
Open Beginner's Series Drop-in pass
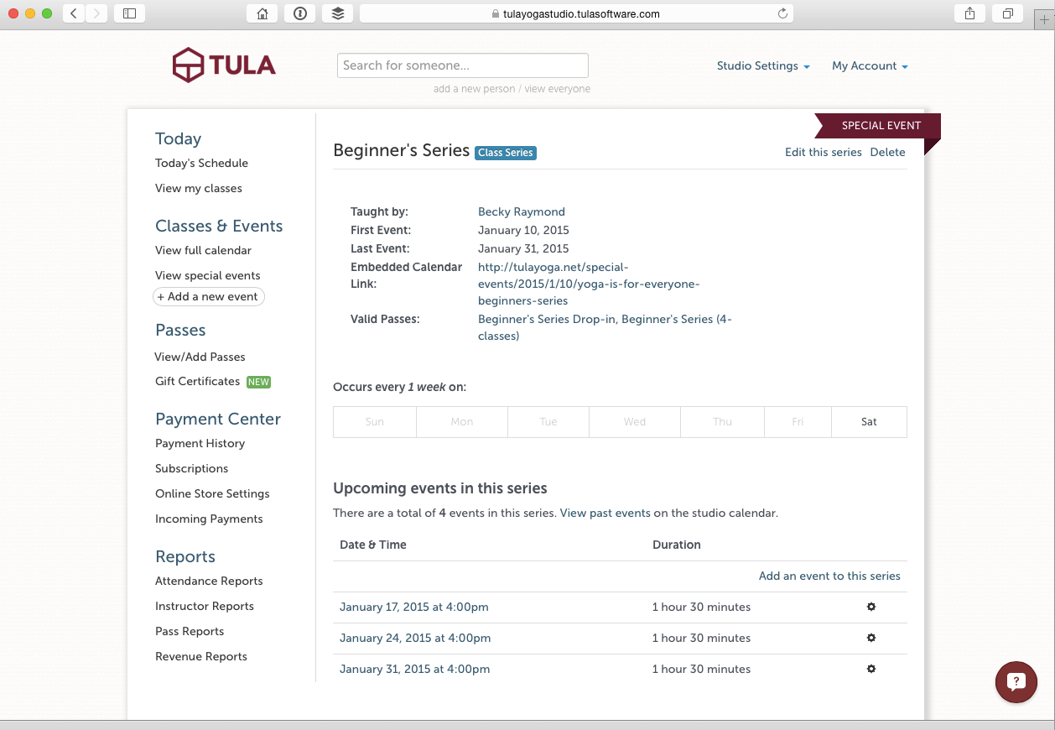(x=546, y=319)
